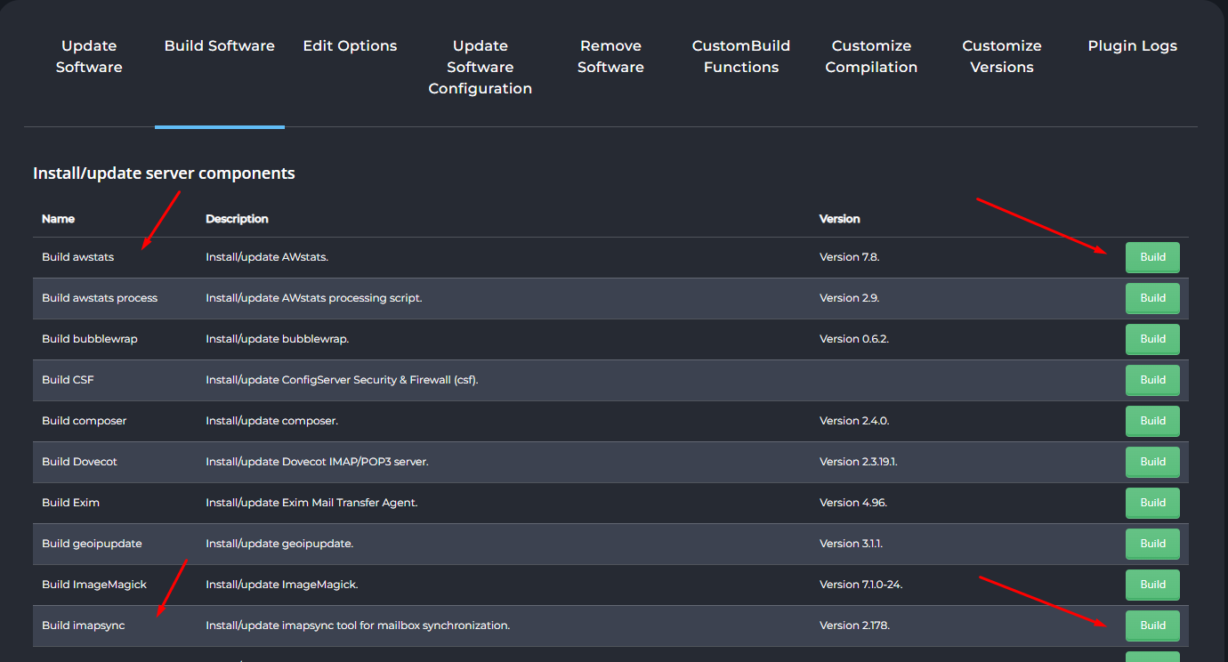This screenshot has width=1228, height=662.
Task: View the Plugin Logs tab
Action: 1132,46
